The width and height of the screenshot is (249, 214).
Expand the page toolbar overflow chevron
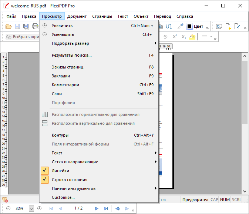(x=245, y=28)
